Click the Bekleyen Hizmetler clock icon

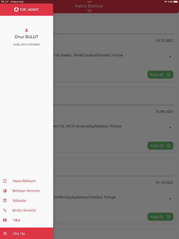[x=5, y=191]
